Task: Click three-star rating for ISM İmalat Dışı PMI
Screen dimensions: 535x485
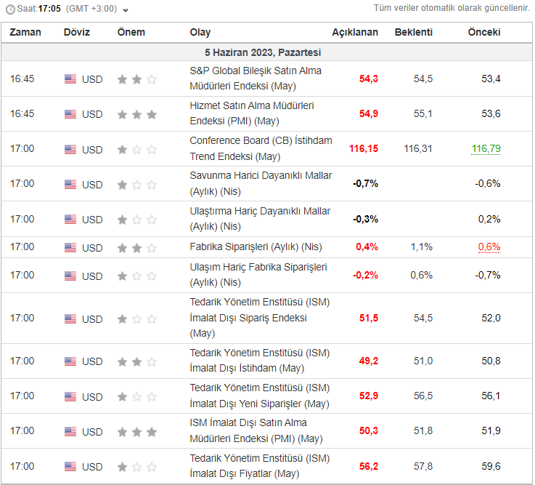Action: (136, 432)
